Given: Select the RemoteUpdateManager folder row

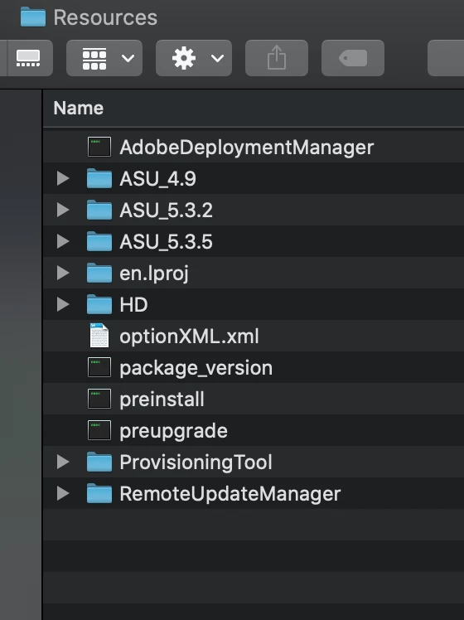Looking at the screenshot, I should [x=254, y=493].
